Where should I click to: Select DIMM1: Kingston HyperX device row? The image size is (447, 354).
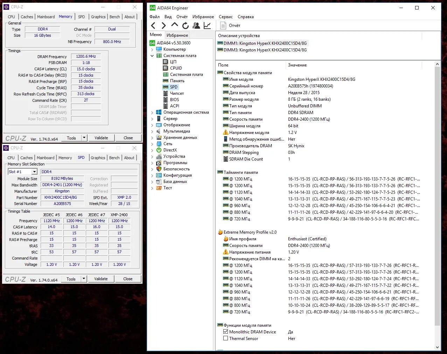coord(262,43)
